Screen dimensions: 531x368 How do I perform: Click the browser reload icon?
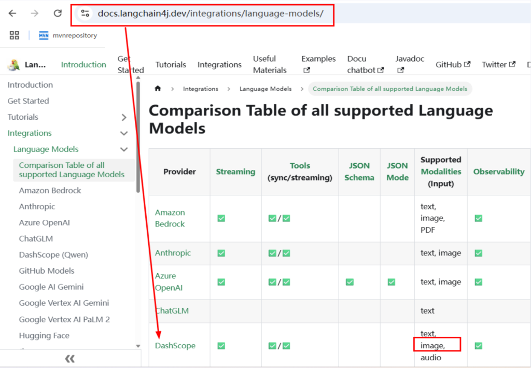(x=58, y=13)
